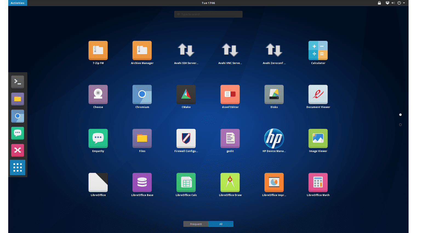Viewport: 422px width, 233px height.
Task: Open Terminal from the dock
Action: tap(18, 82)
